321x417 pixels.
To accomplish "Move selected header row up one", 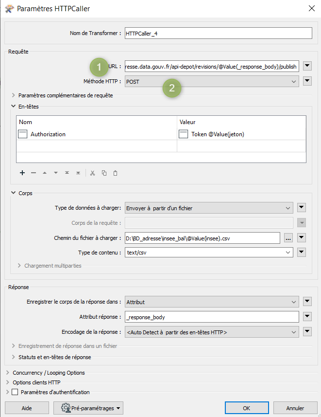I will (x=45, y=173).
